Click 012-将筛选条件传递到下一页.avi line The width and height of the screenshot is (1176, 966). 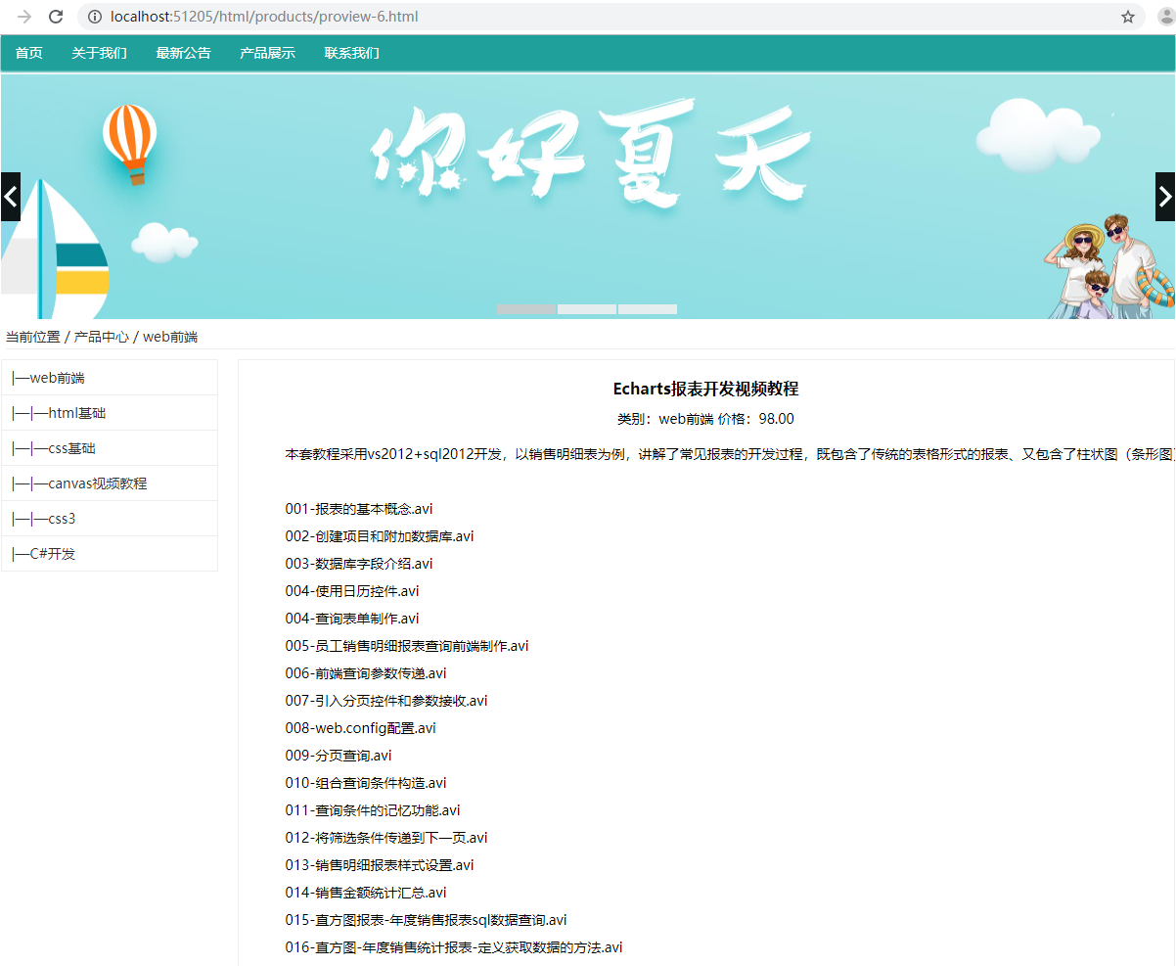pos(386,838)
